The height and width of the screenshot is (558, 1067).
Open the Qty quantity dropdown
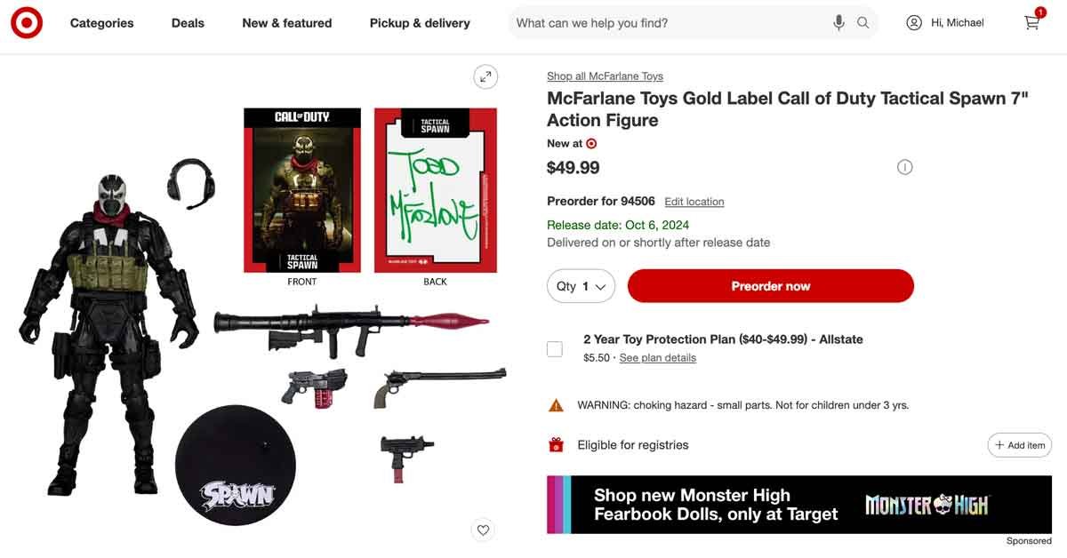coord(582,286)
